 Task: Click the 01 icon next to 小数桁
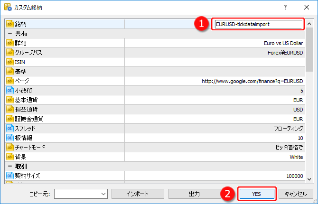(x=10, y=90)
